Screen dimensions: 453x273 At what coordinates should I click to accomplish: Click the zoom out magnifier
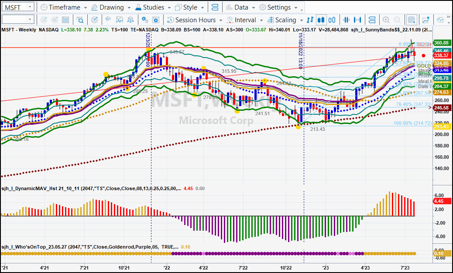point(397,20)
